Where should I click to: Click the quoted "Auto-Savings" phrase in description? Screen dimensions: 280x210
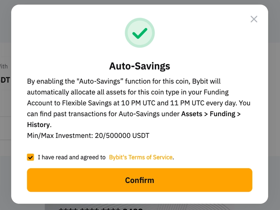pyautogui.click(x=100, y=81)
